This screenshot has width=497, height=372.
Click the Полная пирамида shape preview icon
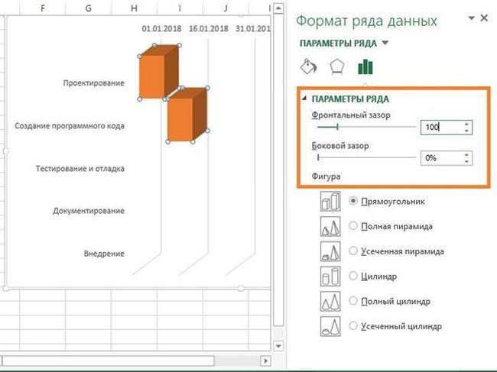click(330, 226)
